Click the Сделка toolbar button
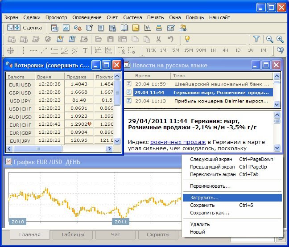The height and width of the screenshot is (247, 289). pos(25,28)
